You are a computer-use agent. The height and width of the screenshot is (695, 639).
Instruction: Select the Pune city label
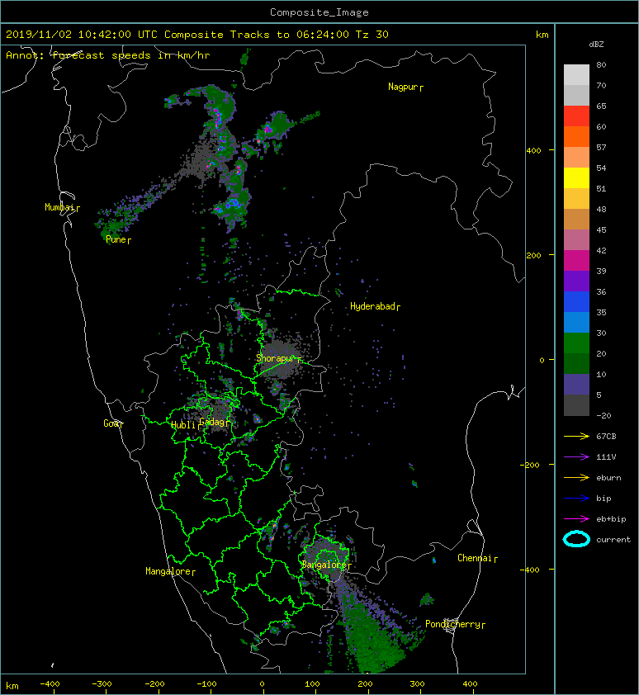pyautogui.click(x=116, y=239)
